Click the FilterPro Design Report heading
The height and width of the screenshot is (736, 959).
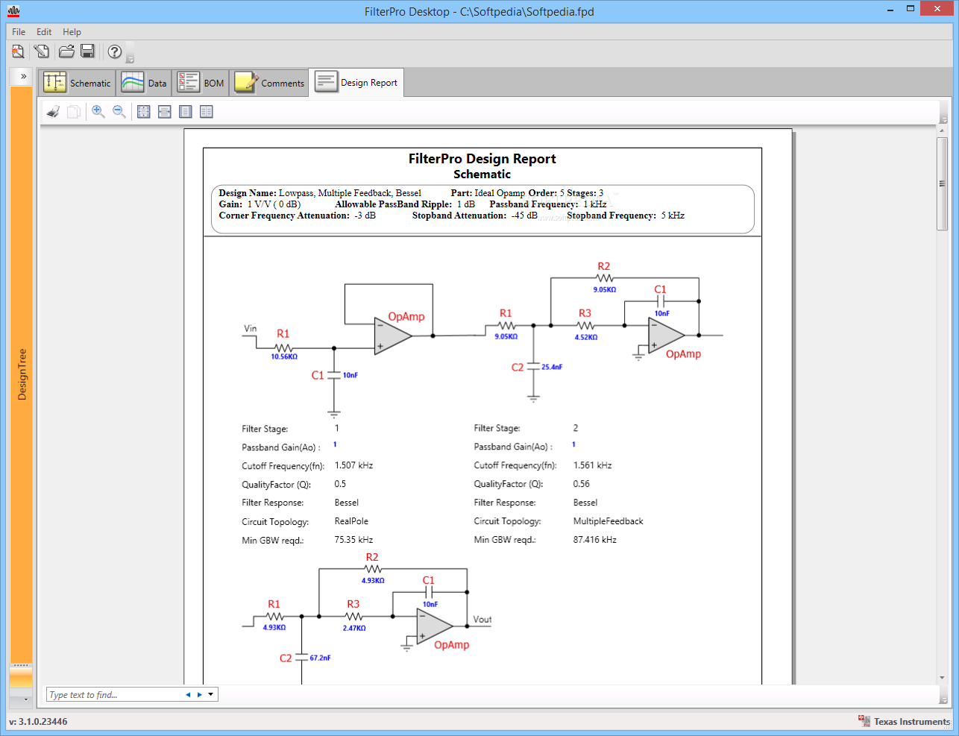tap(482, 159)
